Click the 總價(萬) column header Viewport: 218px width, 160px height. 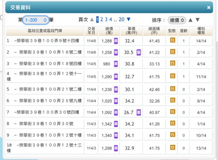point(109,31)
